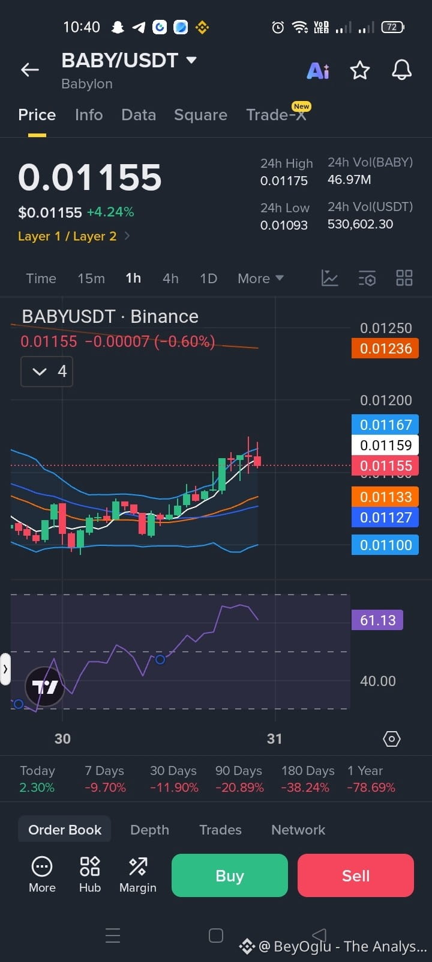This screenshot has height=962, width=432.
Task: Open chart indicator settings icon
Action: (x=367, y=278)
